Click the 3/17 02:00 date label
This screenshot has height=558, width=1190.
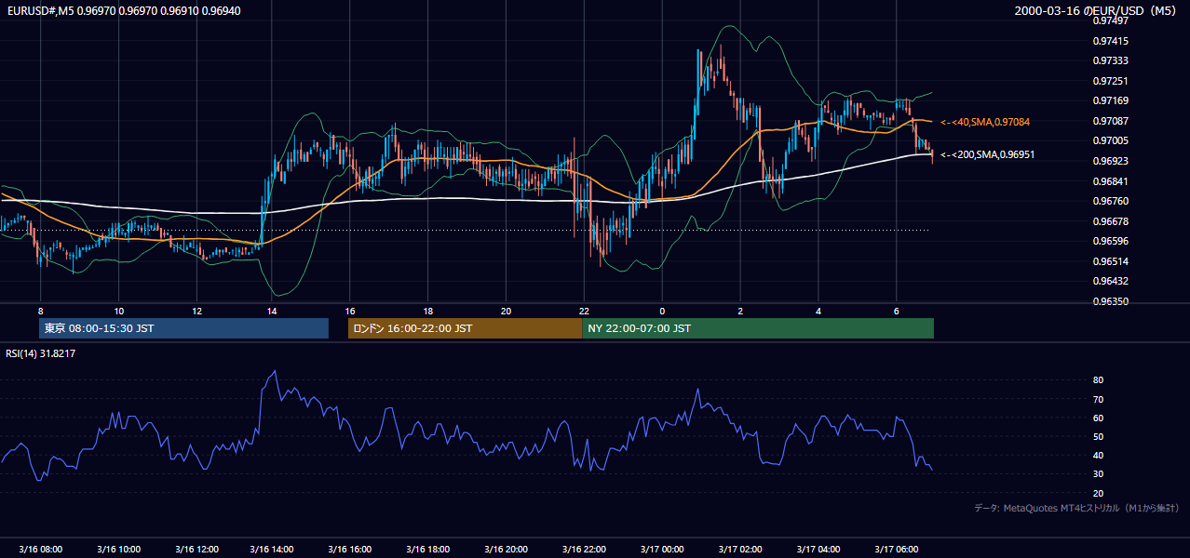[740, 549]
